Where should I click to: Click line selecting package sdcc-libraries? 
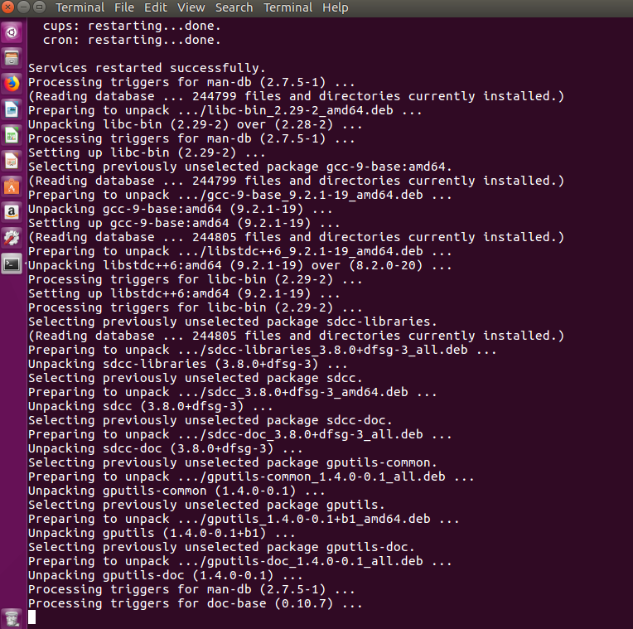232,322
